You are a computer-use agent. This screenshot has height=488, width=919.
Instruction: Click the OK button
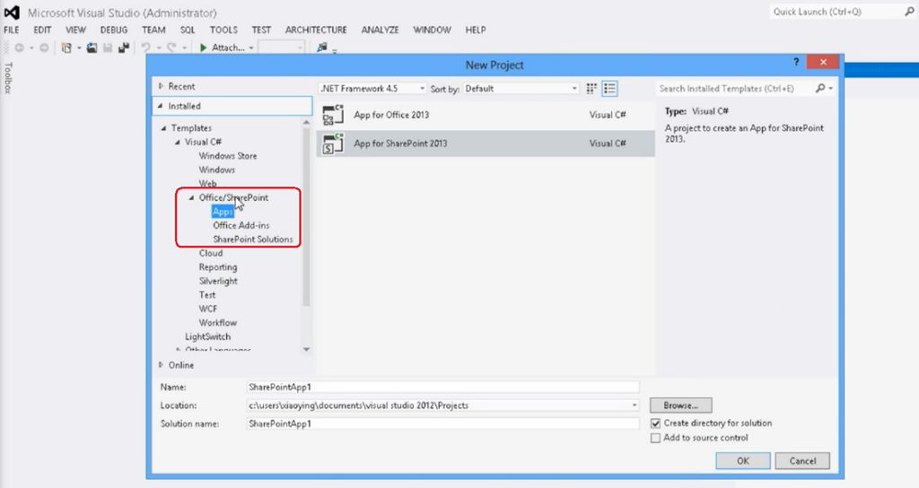coord(742,461)
